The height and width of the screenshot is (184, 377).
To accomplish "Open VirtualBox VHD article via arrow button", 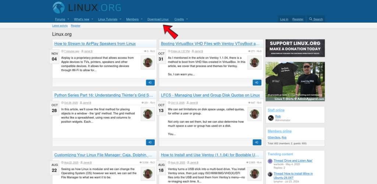I will point(257,82).
